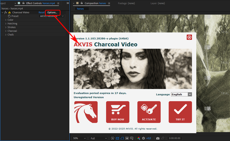Toggle the Region of Interest icon
This screenshot has width=230, height=141.
[x=127, y=138]
